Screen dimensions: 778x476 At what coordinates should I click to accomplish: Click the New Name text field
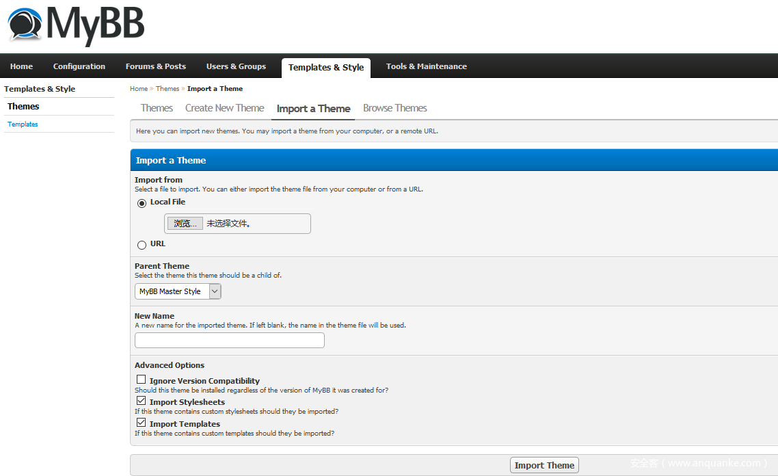[x=229, y=341]
